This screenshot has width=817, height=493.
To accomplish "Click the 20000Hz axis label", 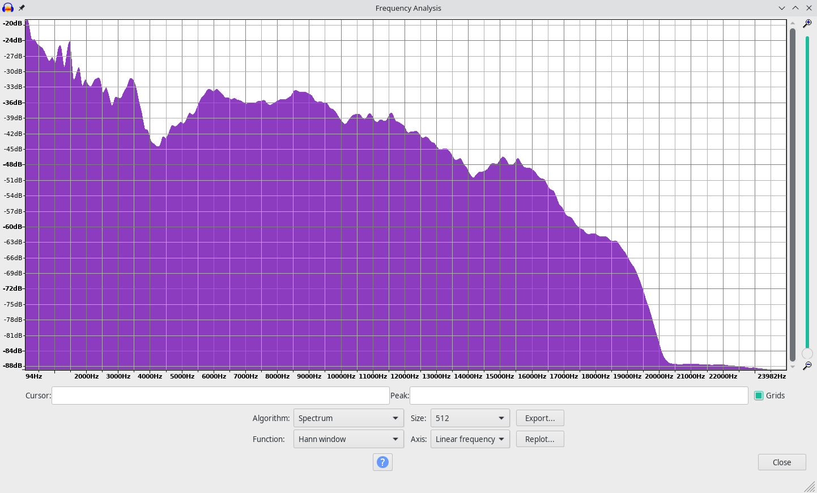I will (659, 376).
